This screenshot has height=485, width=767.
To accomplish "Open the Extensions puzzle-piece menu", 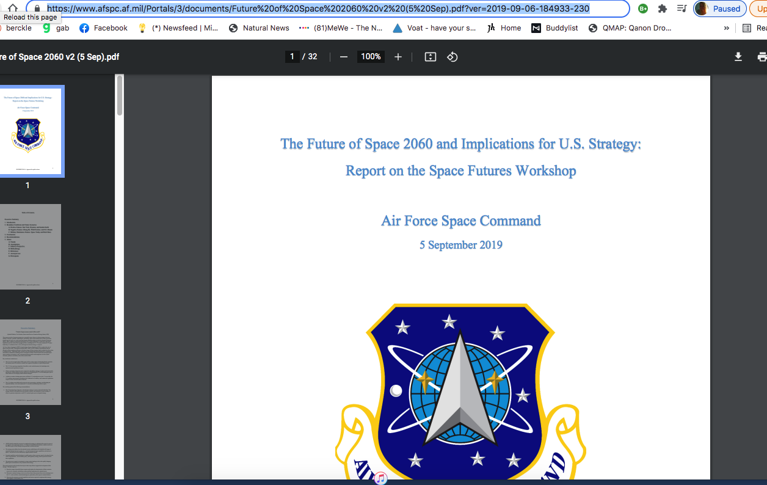I will pyautogui.click(x=663, y=9).
